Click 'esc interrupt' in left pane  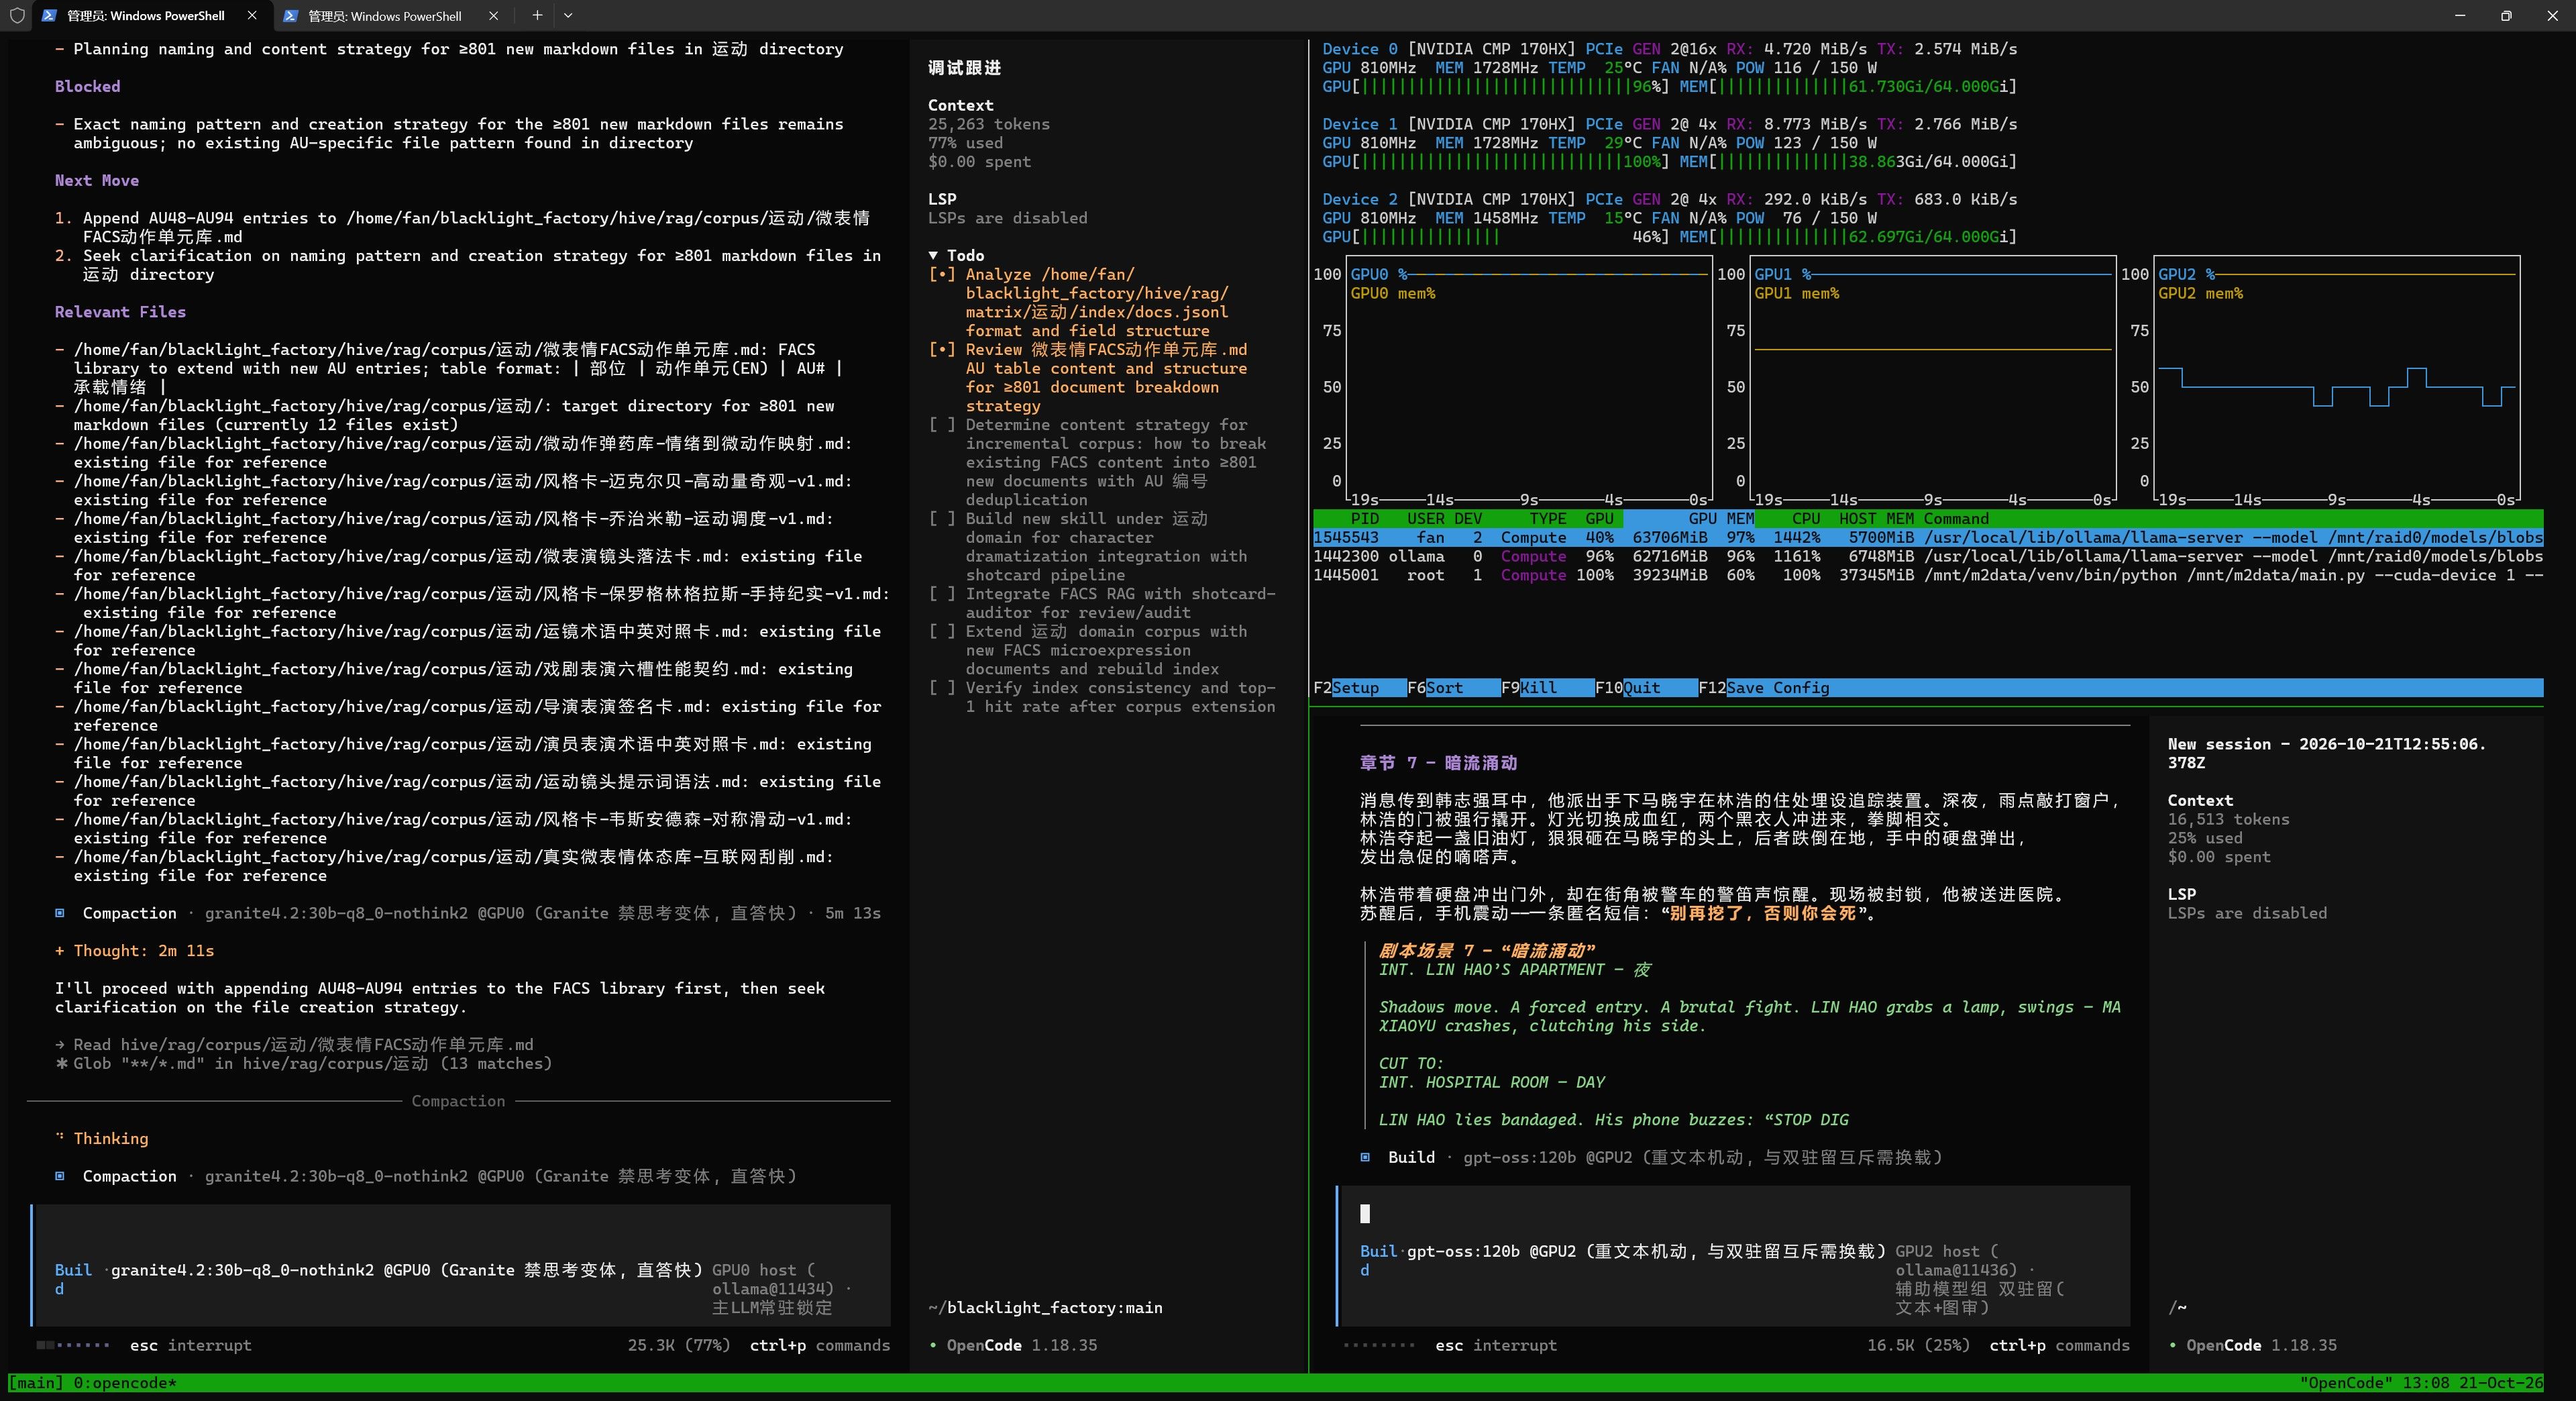[x=190, y=1345]
